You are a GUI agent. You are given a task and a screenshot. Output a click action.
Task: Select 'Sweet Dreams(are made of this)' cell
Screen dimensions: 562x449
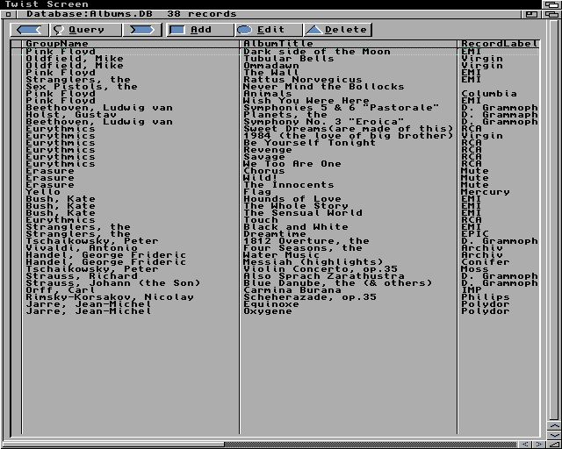pyautogui.click(x=349, y=129)
